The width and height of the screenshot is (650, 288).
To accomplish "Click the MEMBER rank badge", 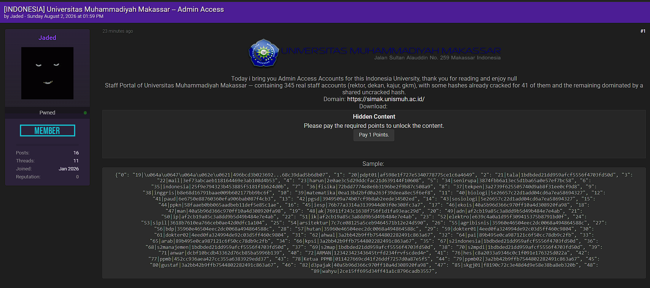I will click(x=48, y=130).
